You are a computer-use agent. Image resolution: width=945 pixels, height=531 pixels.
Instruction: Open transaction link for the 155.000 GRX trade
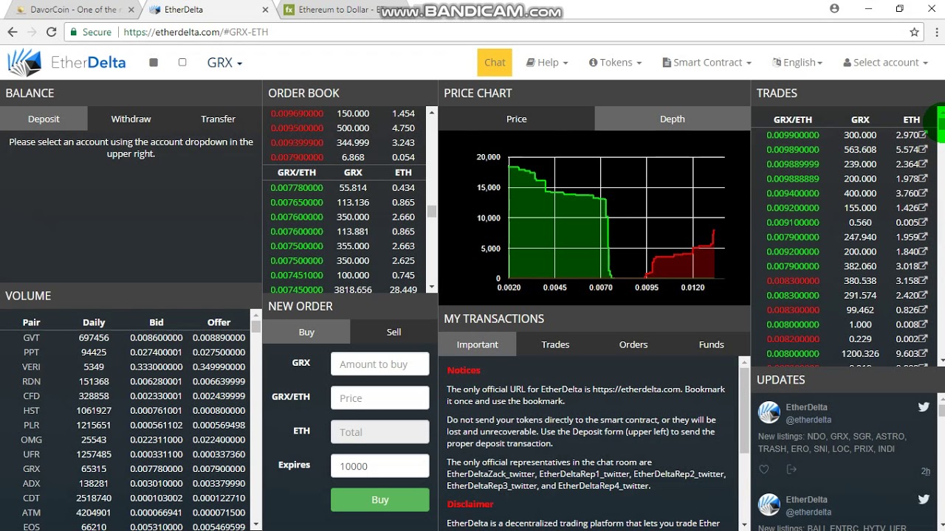coord(923,208)
